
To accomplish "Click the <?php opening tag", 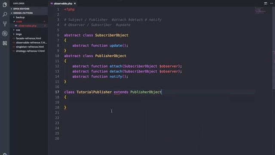I will pos(69,9).
